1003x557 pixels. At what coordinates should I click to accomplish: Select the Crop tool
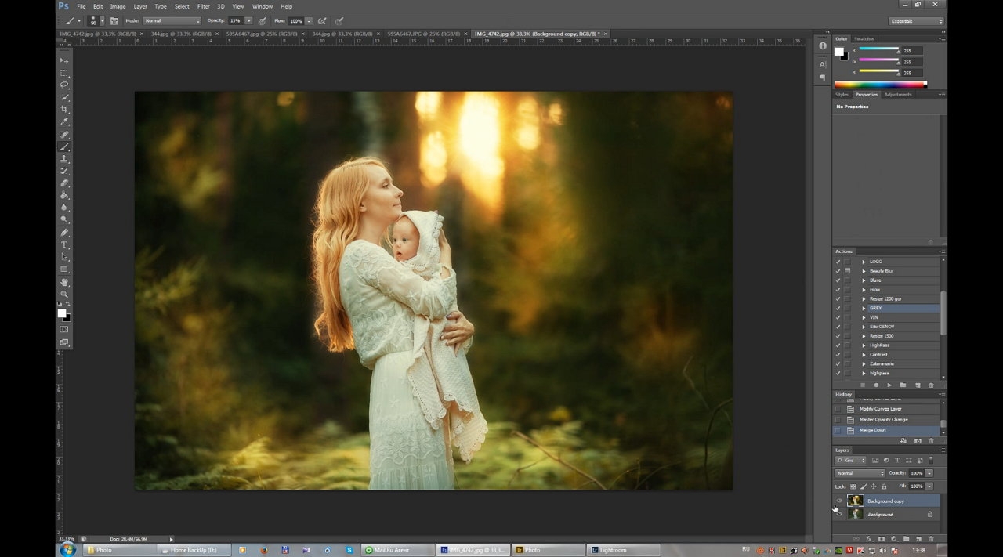pyautogui.click(x=64, y=110)
